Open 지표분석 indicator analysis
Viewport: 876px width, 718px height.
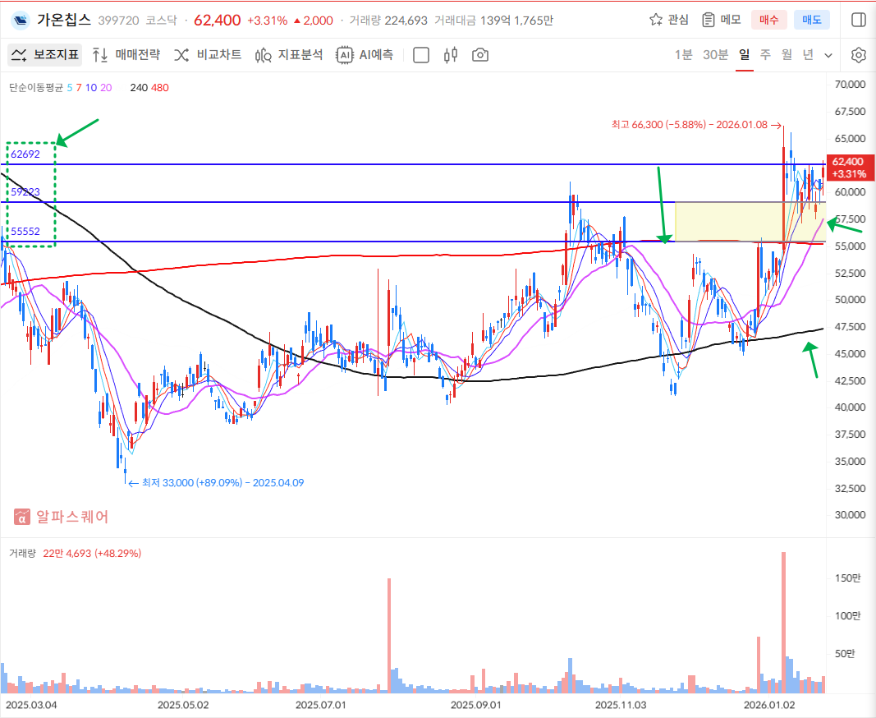coord(289,55)
